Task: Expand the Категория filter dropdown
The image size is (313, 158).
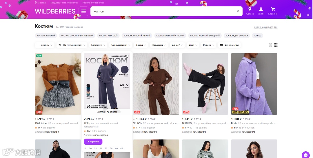Action: pos(98,45)
